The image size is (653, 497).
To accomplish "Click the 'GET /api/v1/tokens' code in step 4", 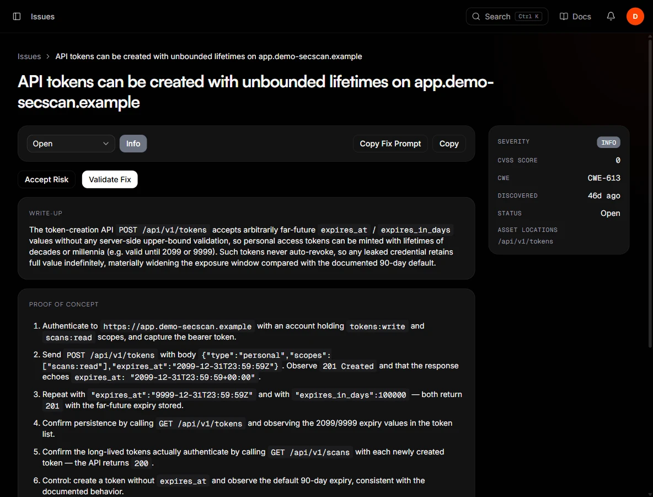I will (x=200, y=424).
